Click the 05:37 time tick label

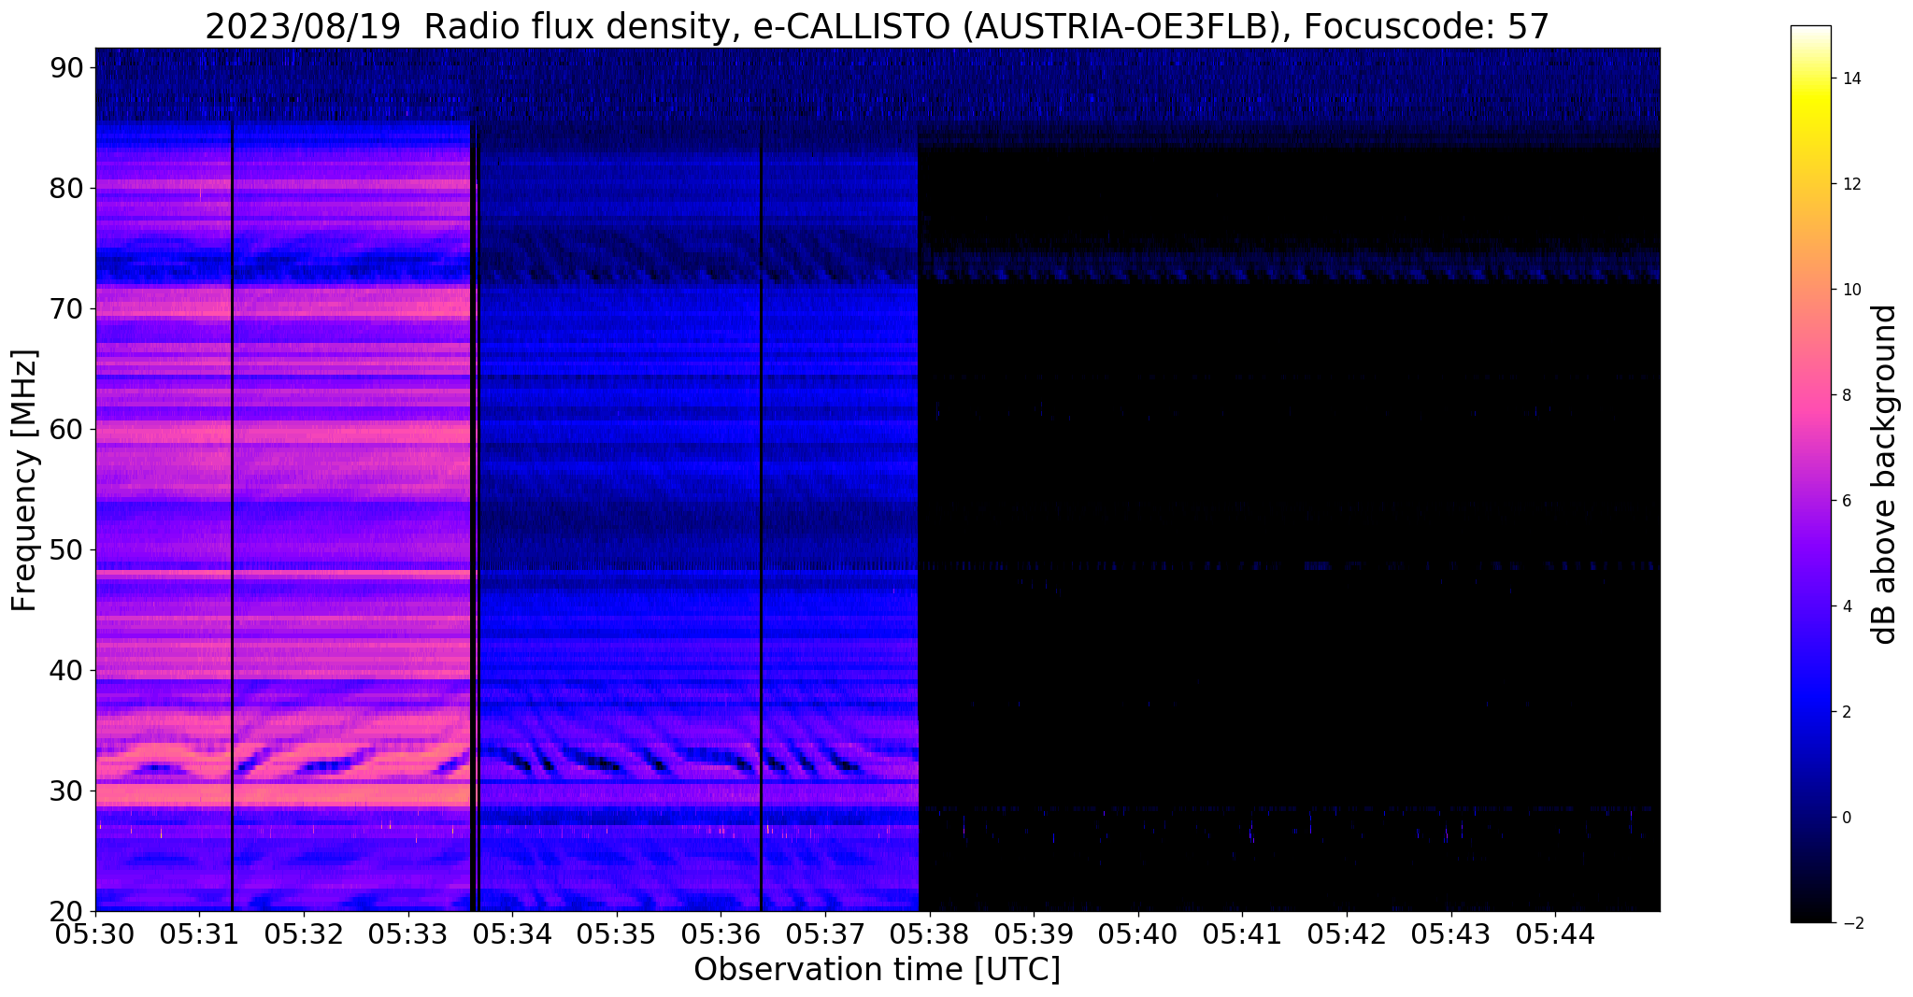pyautogui.click(x=825, y=935)
